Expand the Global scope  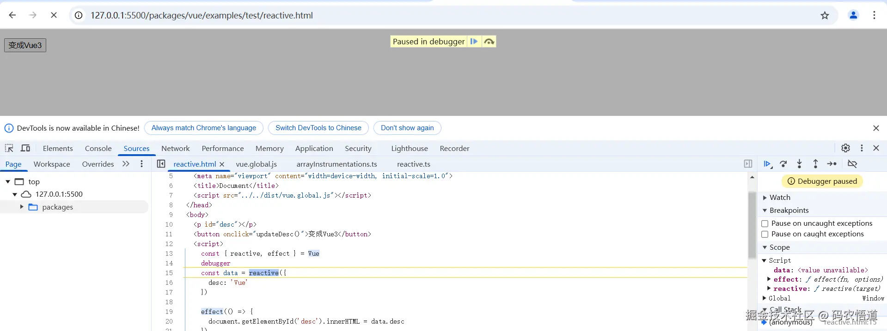(764, 298)
